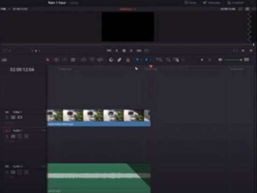
Task: Click the audio meter button beside volume slider
Action: [x=247, y=60]
